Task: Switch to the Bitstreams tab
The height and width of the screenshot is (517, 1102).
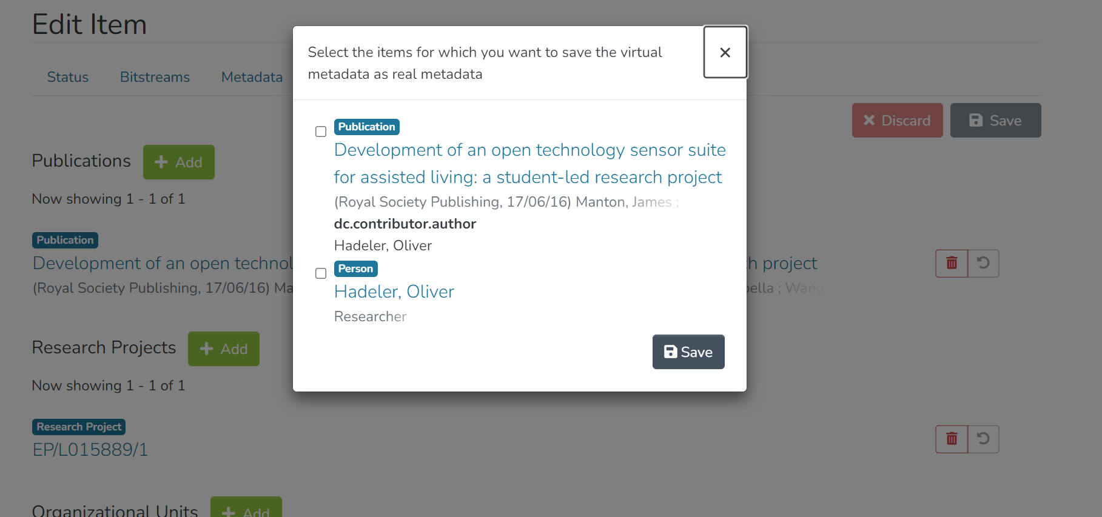Action: click(x=155, y=77)
